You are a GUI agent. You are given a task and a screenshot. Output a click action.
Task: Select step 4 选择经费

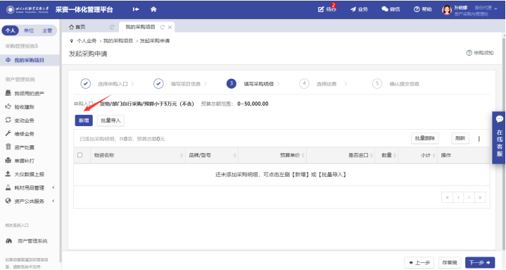point(323,84)
